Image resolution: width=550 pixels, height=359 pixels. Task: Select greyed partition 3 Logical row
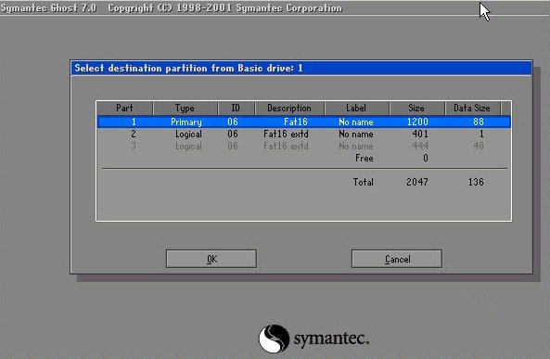click(304, 146)
